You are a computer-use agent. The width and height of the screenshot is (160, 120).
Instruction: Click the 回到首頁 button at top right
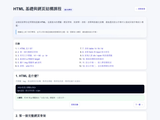140,9
